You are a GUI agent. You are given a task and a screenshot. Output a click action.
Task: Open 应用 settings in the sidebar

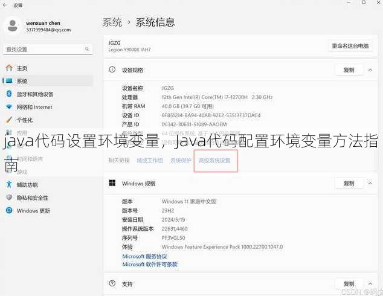click(48, 133)
